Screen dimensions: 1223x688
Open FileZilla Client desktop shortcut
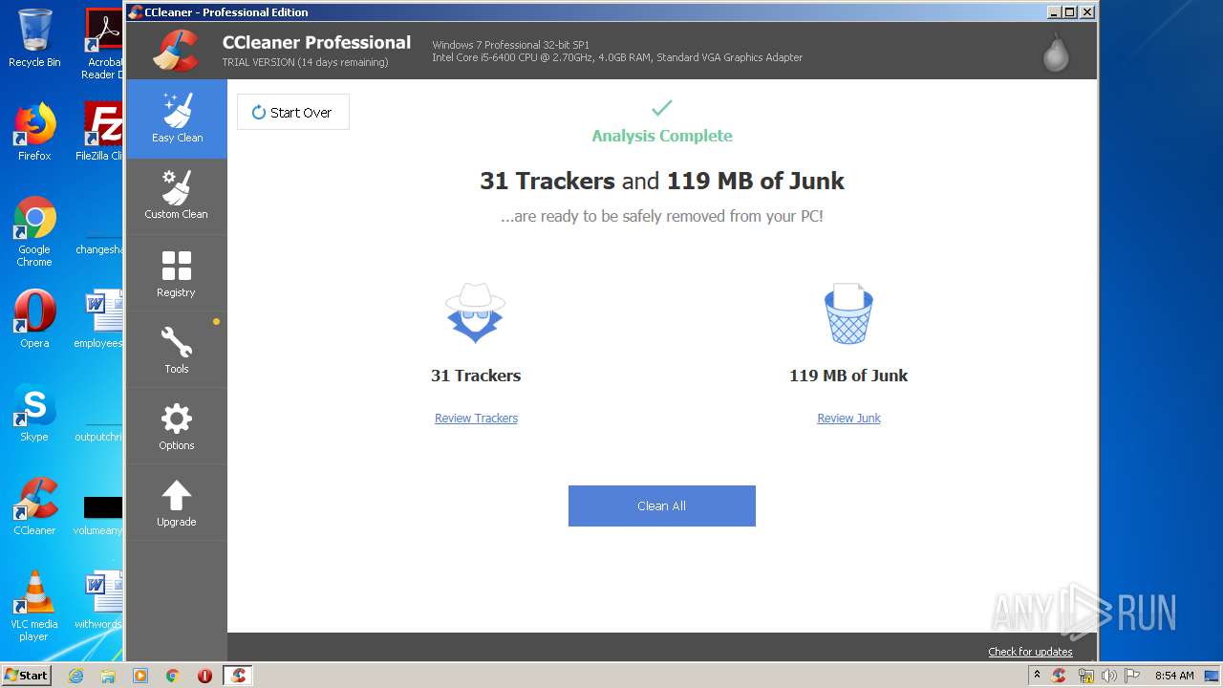101,132
